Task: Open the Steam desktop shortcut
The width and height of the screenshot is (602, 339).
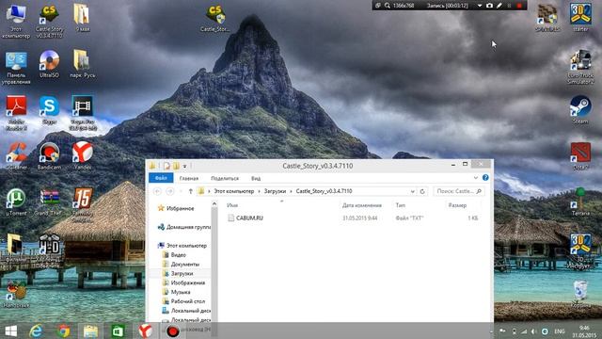Action: (x=580, y=109)
